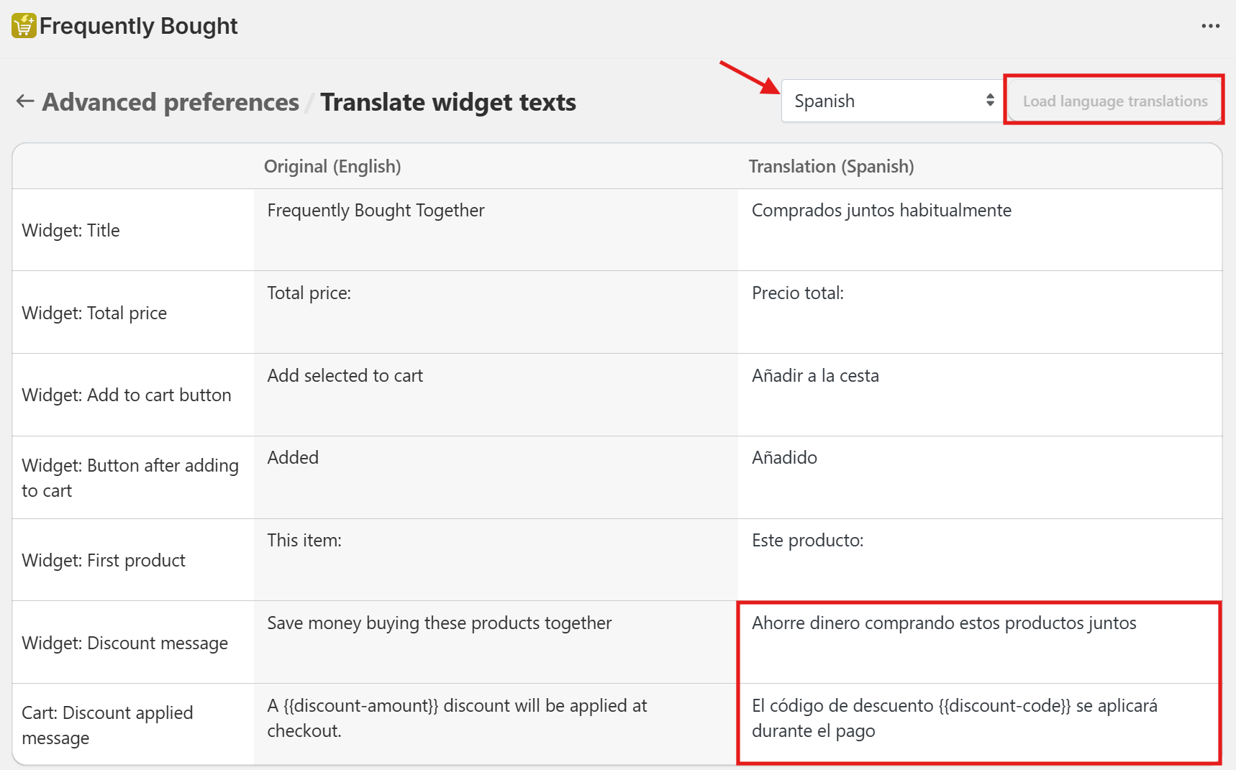Click the Frequently Bought Together original text
Screen dimensions: 1236x770
376,211
